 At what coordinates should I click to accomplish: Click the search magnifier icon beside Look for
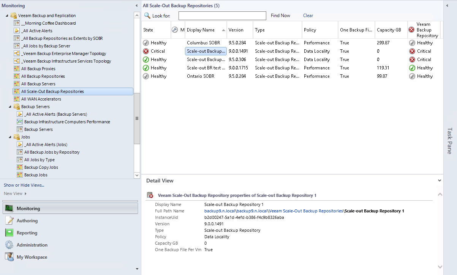147,16
